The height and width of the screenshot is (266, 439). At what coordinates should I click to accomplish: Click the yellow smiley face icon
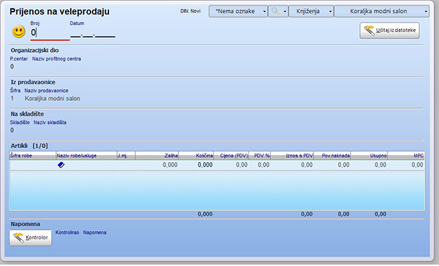pyautogui.click(x=19, y=32)
